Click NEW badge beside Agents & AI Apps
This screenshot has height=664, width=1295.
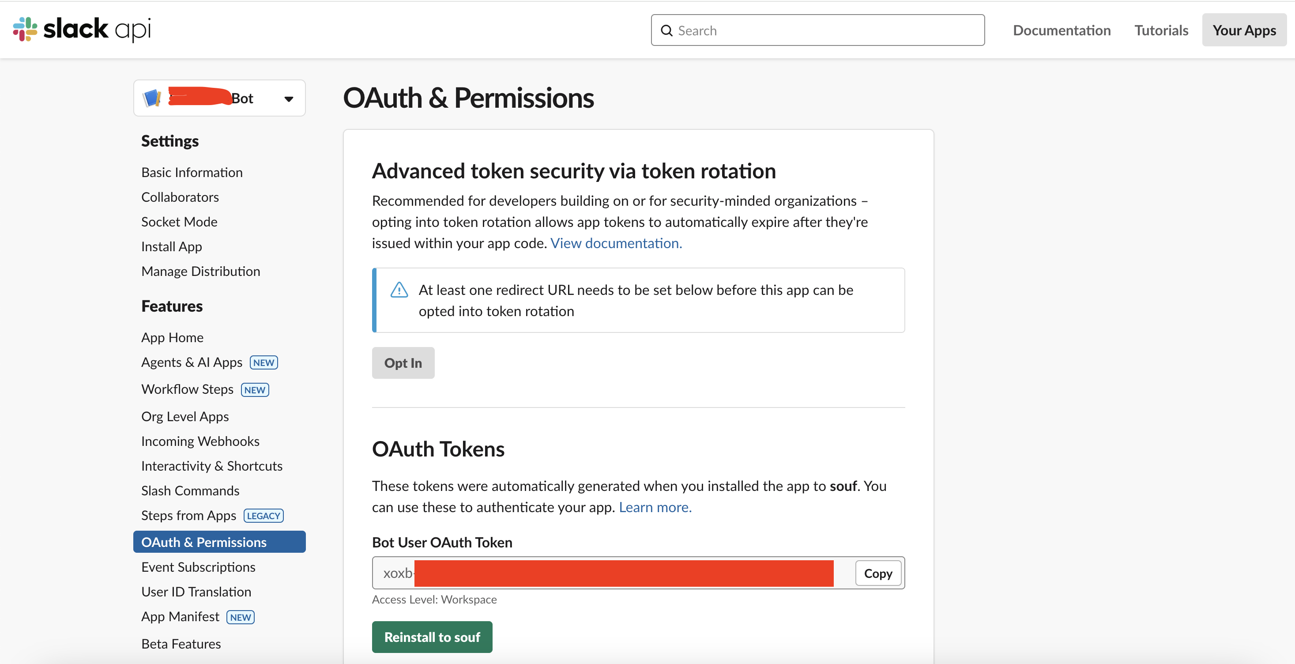coord(264,363)
